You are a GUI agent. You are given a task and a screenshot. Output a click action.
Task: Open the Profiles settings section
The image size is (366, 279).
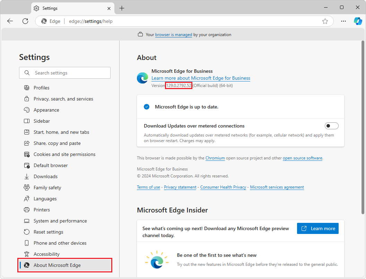(x=27, y=87)
